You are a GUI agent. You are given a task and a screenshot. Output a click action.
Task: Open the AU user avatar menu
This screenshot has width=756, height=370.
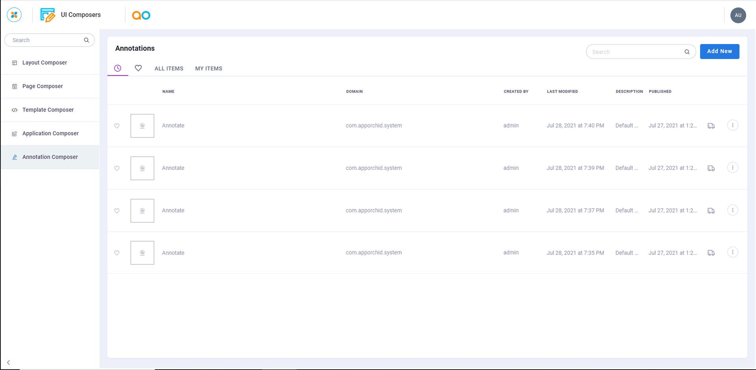738,15
